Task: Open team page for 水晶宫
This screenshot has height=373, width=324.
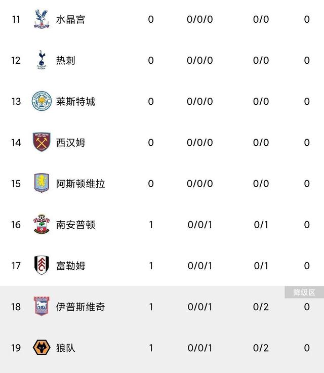Action: pyautogui.click(x=70, y=20)
